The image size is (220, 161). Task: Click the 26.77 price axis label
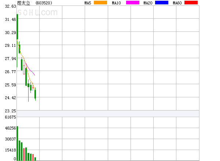(x=10, y=72)
